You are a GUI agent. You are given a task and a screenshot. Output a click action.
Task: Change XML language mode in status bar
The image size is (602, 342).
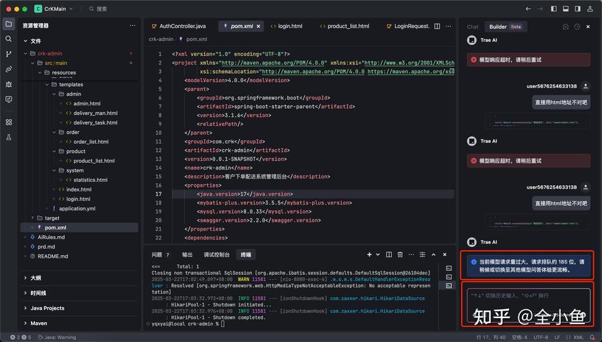pos(575,337)
